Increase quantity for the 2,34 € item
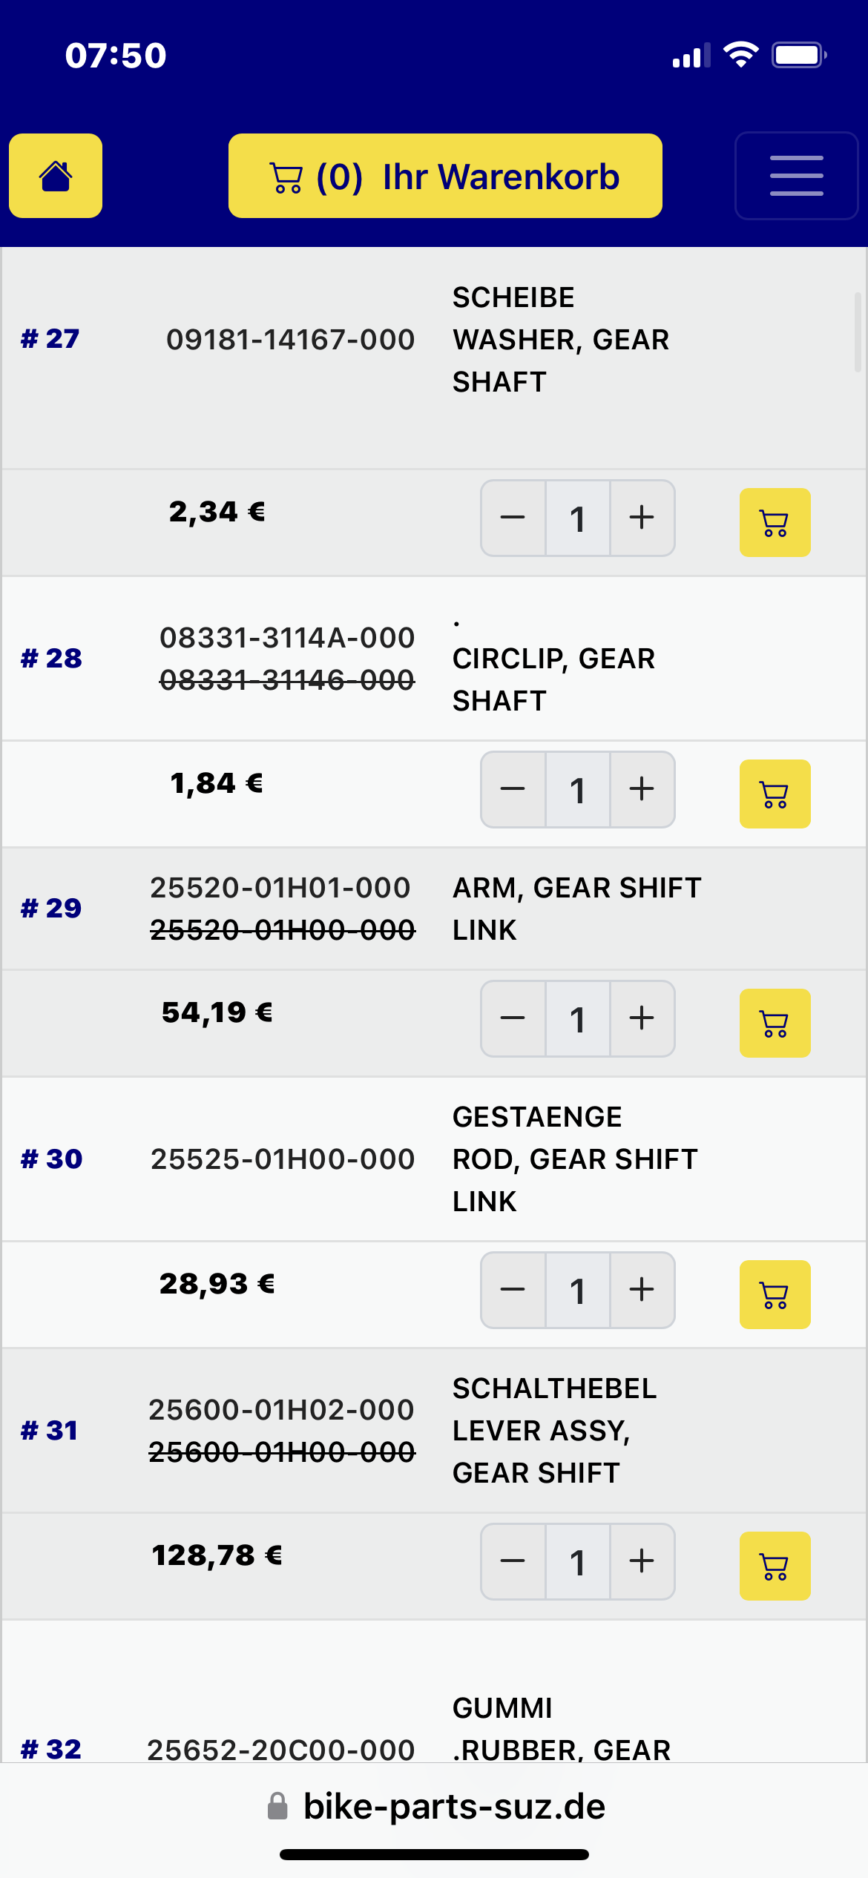Viewport: 868px width, 1878px height. click(x=642, y=518)
